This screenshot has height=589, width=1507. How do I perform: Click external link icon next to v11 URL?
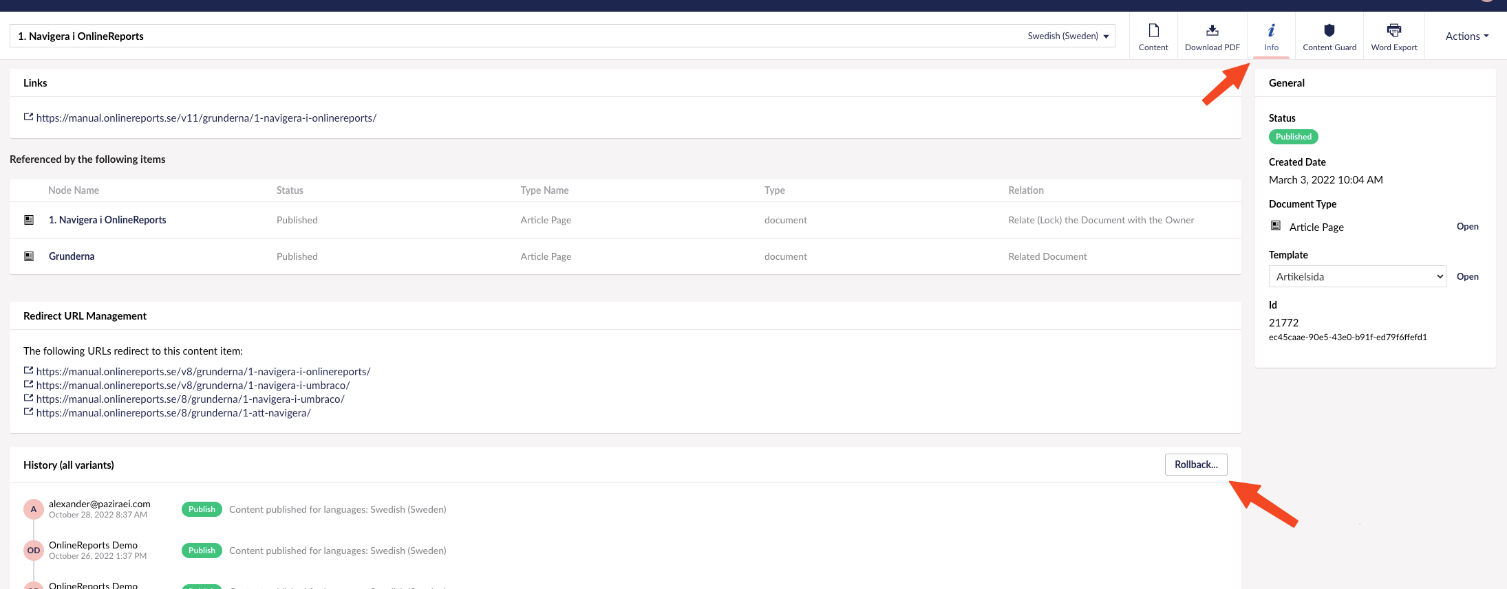28,118
